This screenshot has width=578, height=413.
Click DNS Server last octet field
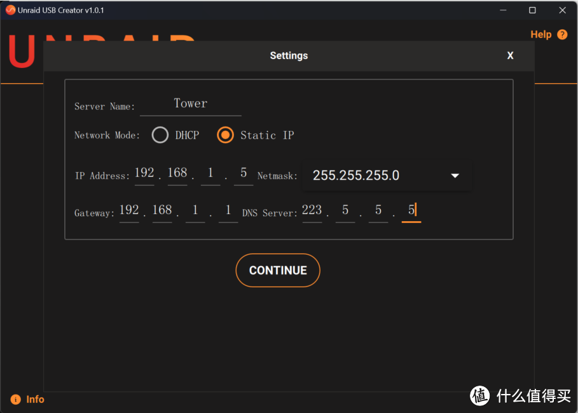pos(411,211)
